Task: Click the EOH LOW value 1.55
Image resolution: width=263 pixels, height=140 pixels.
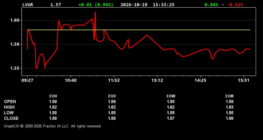Action: coord(53,113)
